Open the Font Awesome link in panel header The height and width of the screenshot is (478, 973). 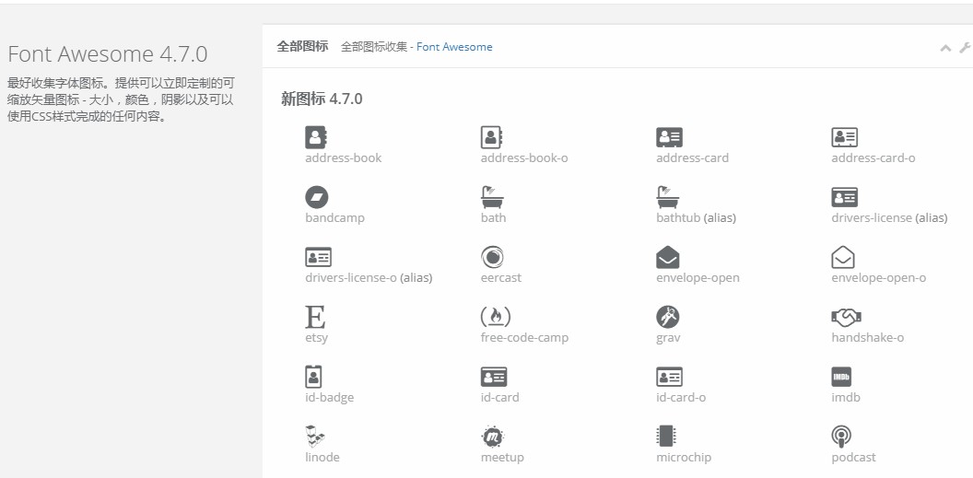[x=454, y=47]
